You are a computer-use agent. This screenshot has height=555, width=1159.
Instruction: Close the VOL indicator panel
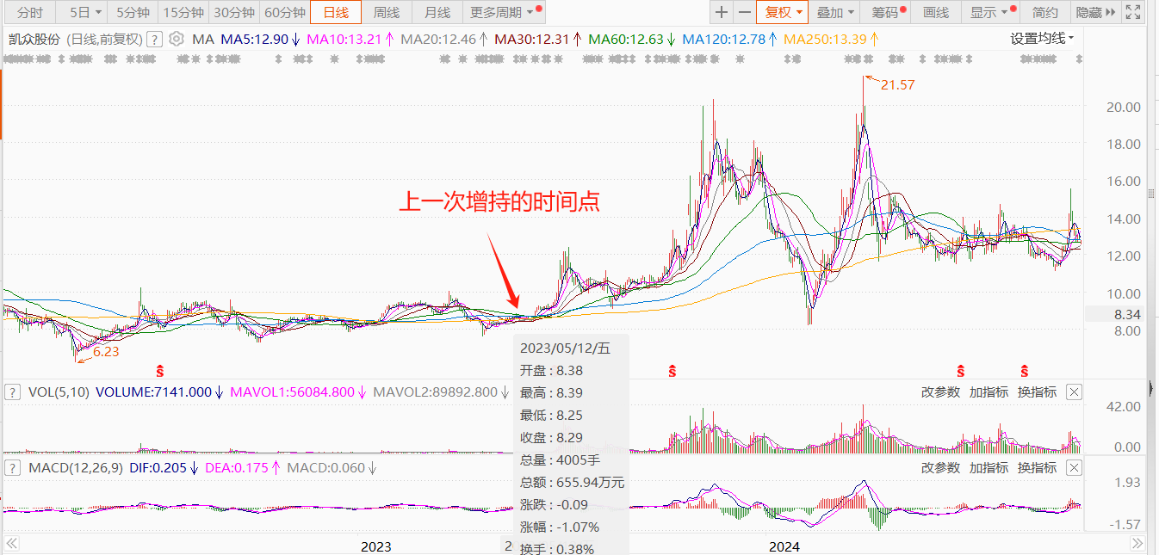[1074, 392]
